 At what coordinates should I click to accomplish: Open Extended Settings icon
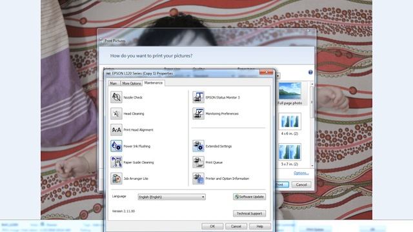pyautogui.click(x=198, y=146)
